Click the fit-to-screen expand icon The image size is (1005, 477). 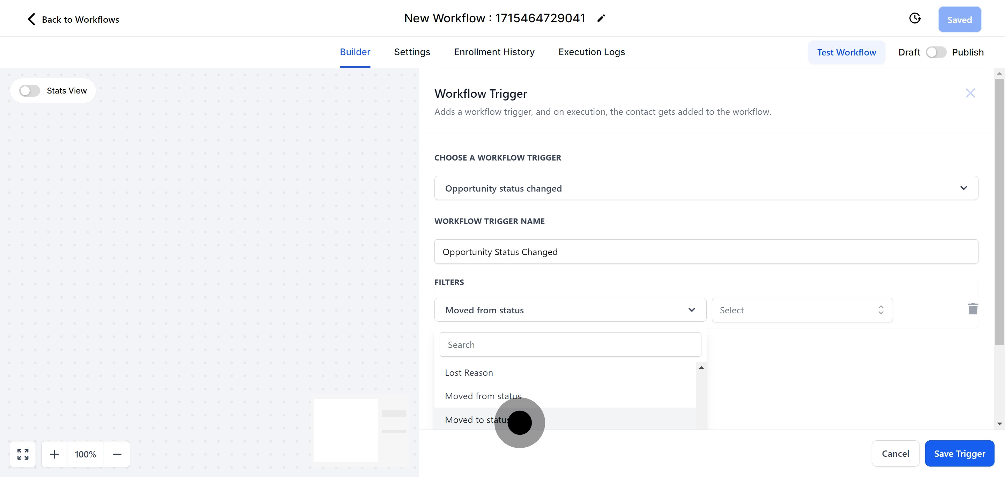point(23,454)
